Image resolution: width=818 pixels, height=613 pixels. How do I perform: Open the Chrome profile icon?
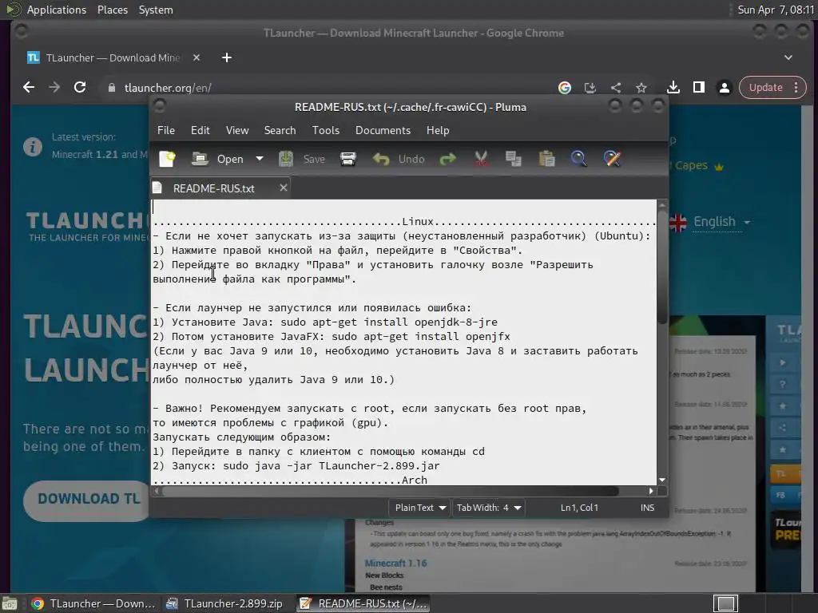(x=724, y=88)
